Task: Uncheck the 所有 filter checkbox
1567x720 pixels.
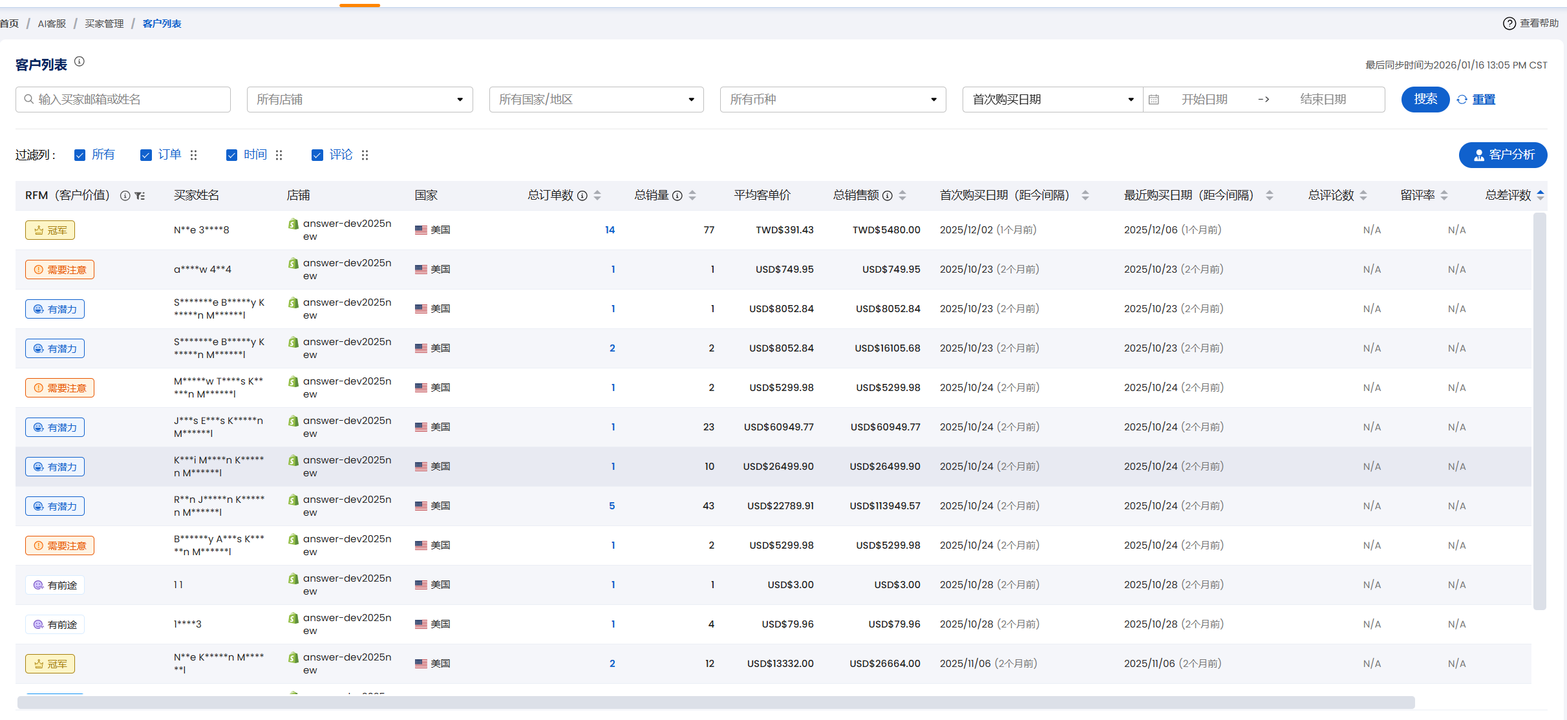Action: pyautogui.click(x=80, y=155)
